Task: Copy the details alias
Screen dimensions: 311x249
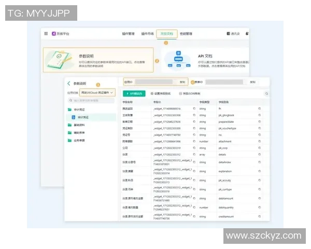Action: pos(260,155)
